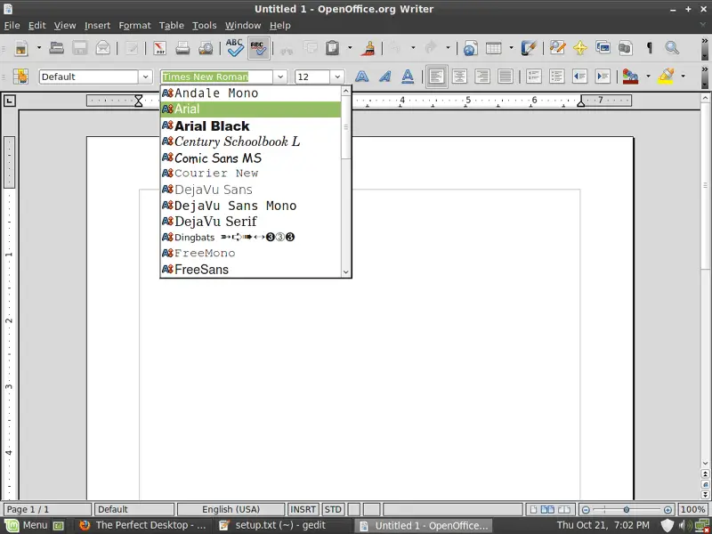Open the Gallery
This screenshot has height=534, width=712.
[x=603, y=48]
